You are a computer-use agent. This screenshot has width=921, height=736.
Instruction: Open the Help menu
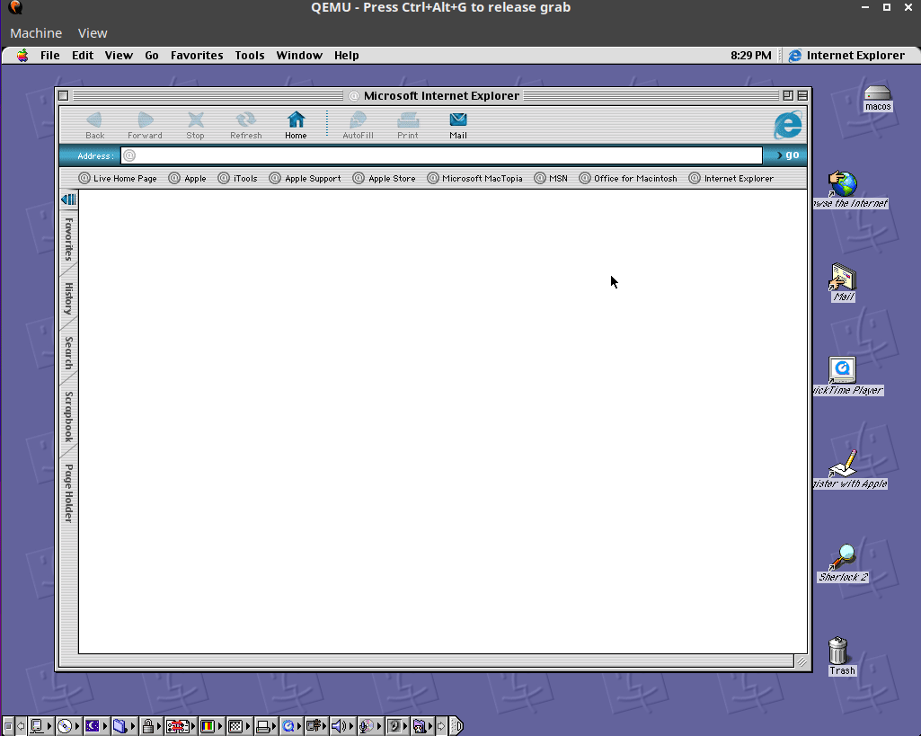tap(347, 55)
